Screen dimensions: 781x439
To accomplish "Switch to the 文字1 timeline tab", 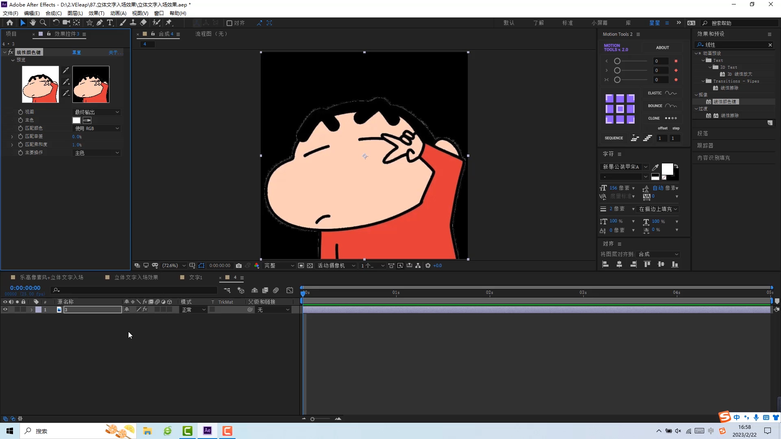I will coord(196,277).
